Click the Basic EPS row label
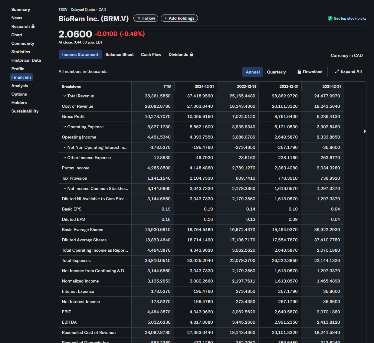Screen dimensions: 374x343 coord(72,209)
